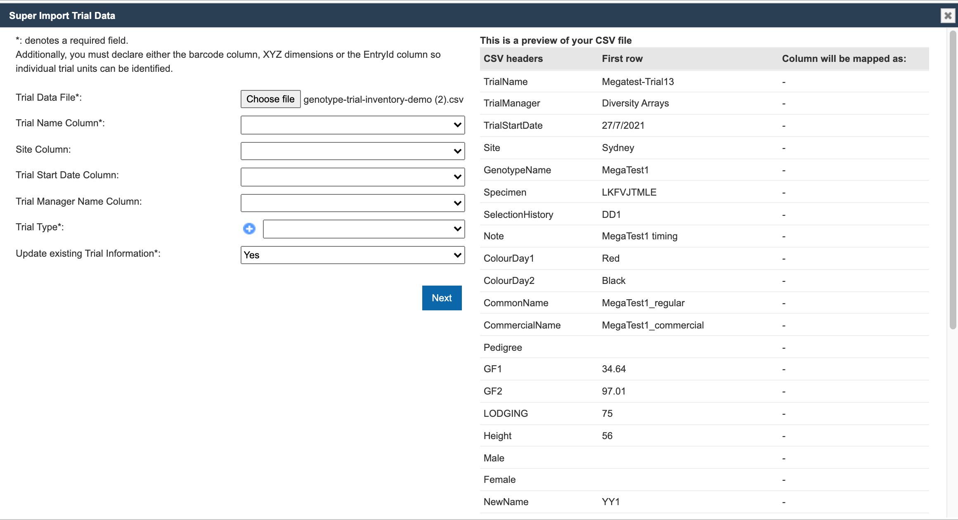Image resolution: width=958 pixels, height=520 pixels.
Task: Select the Height row showing 56
Action: [x=497, y=435]
